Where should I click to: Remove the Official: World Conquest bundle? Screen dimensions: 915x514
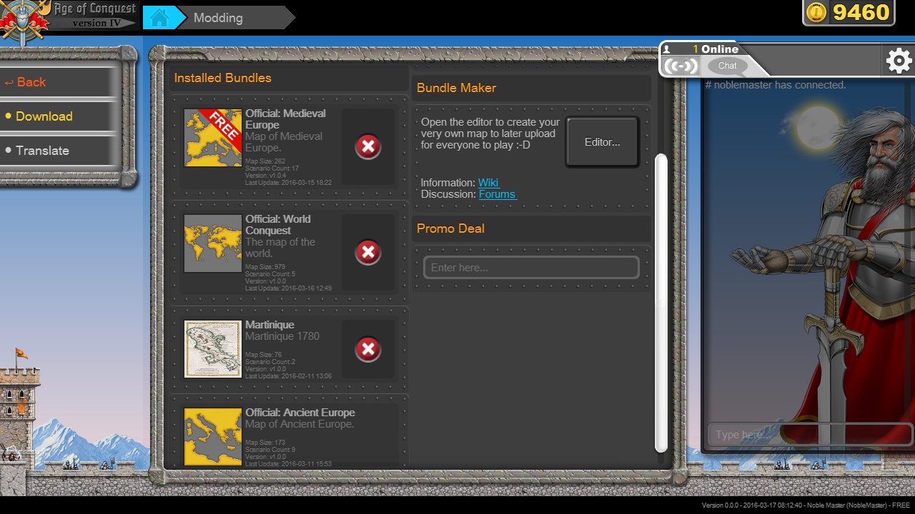point(368,252)
